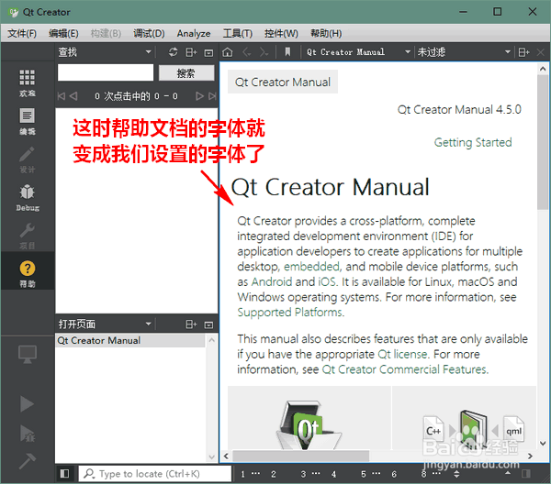Open the kit selector monitor icon
Screen dimensions: 551x484
pos(27,354)
